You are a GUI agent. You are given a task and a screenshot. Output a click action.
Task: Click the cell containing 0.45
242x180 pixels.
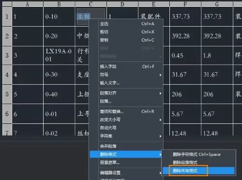pyautogui.click(x=185, y=55)
